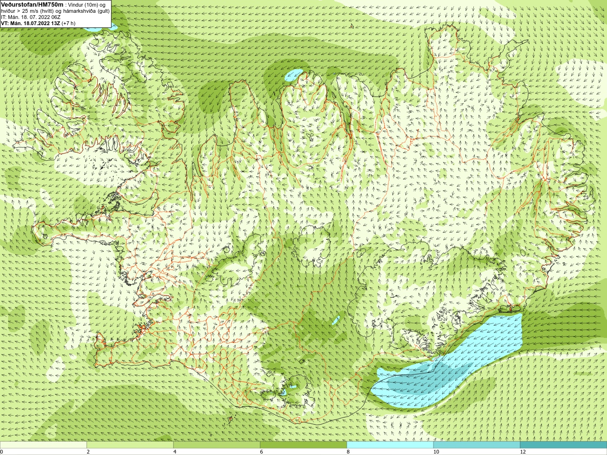Click the legend label '4'
This screenshot has width=607, height=455.
coord(175,452)
